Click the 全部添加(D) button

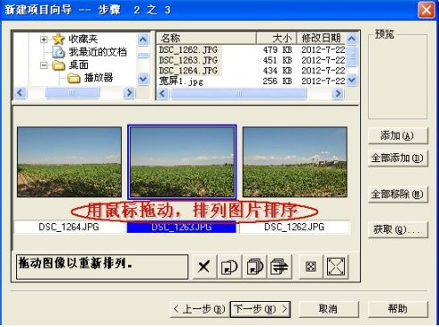(398, 158)
